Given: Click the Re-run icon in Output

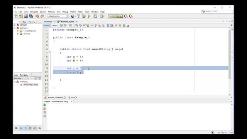Looking at the screenshot, I should point(45,105).
